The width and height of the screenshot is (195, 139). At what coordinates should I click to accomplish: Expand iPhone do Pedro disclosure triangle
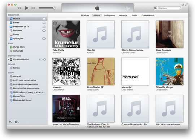8,59
